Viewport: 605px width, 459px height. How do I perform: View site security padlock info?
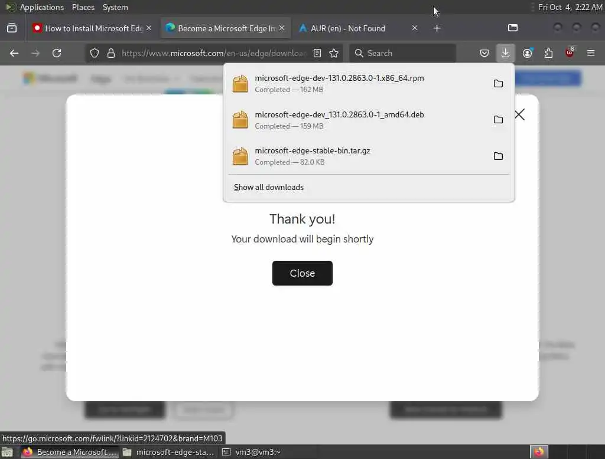[111, 53]
